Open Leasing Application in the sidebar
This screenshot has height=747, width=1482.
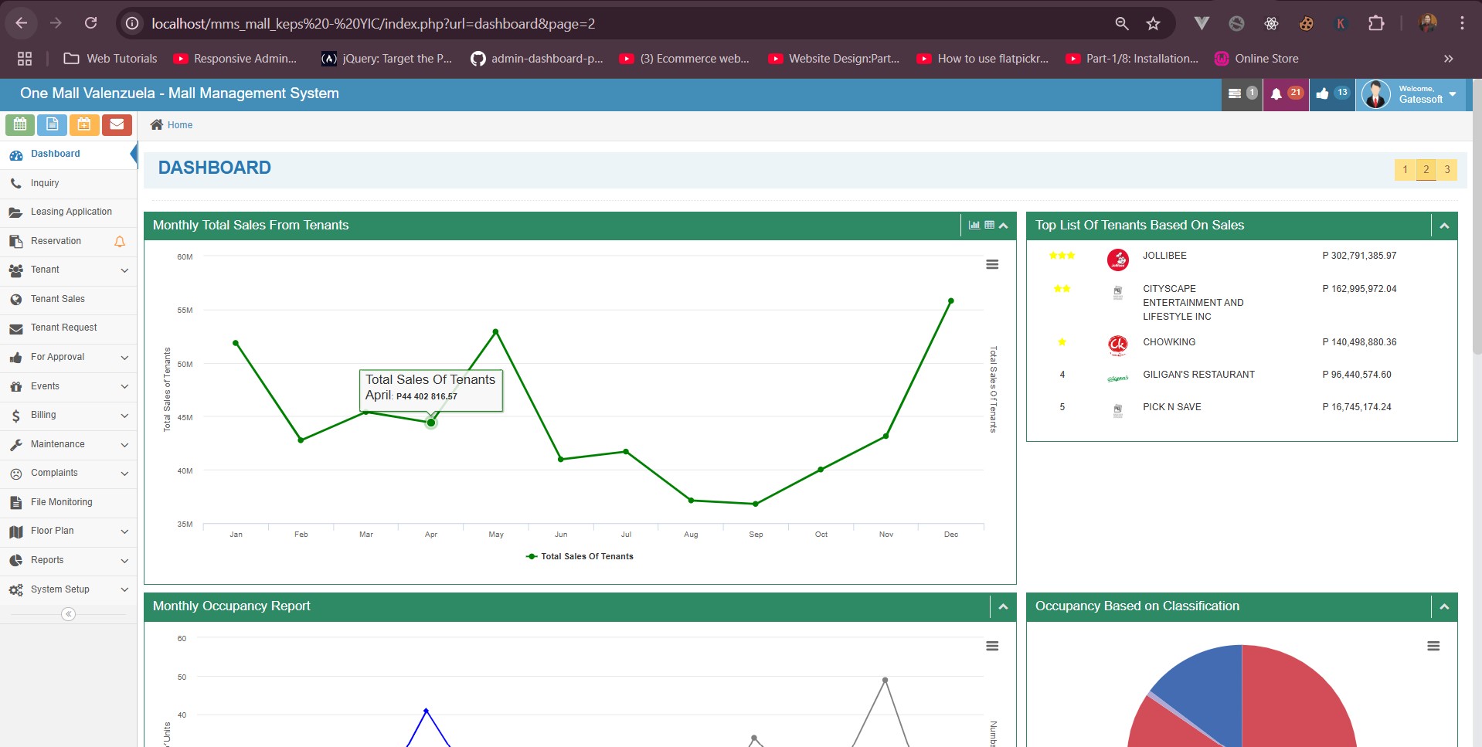[68, 212]
